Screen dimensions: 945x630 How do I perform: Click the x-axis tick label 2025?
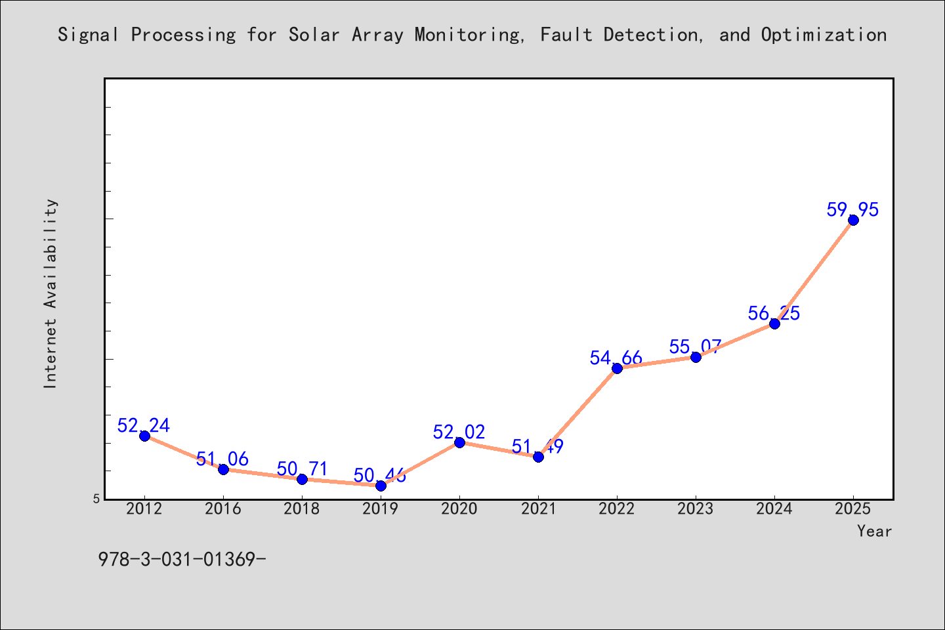tap(853, 509)
